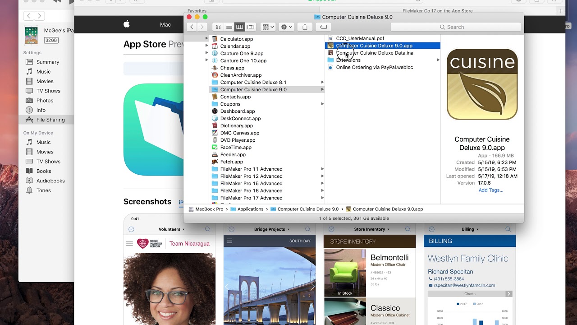Select CleanArchiver.app icon
The height and width of the screenshot is (325, 577).
[215, 75]
